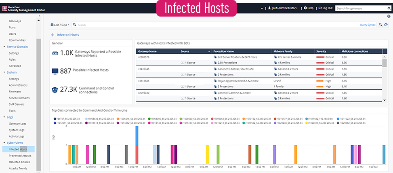
Task: Select gateway r2995330 cell
Action: click(x=144, y=93)
